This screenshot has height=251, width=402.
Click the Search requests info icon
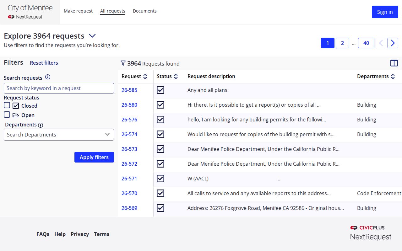click(48, 77)
